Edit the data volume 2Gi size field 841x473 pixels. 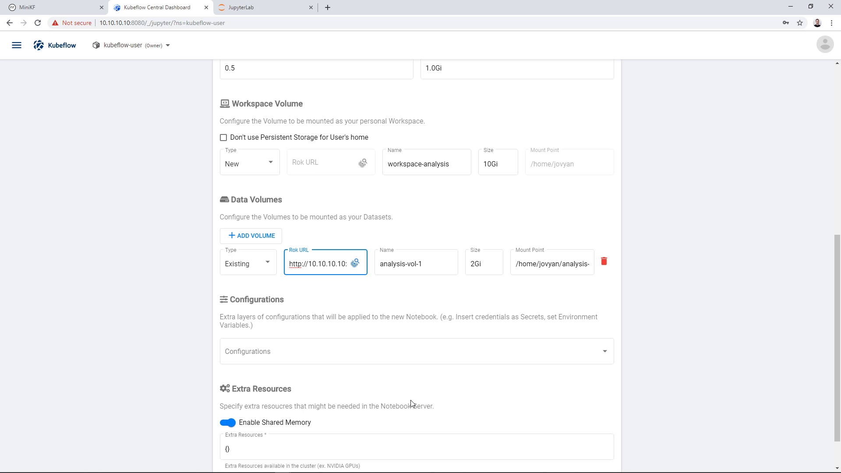point(484,262)
